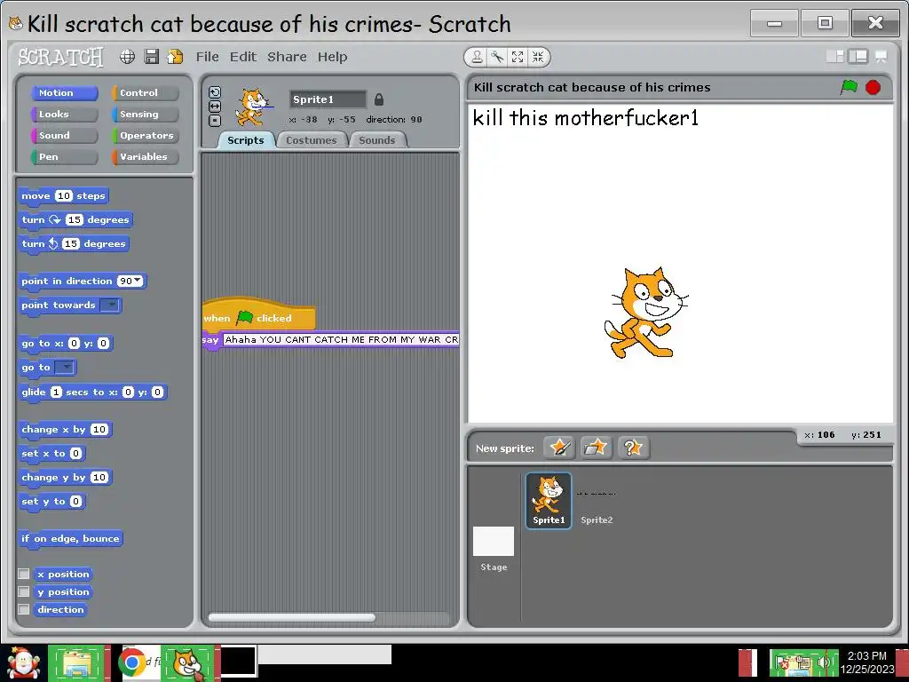
Task: Switch to small stage view mode
Action: tap(835, 56)
